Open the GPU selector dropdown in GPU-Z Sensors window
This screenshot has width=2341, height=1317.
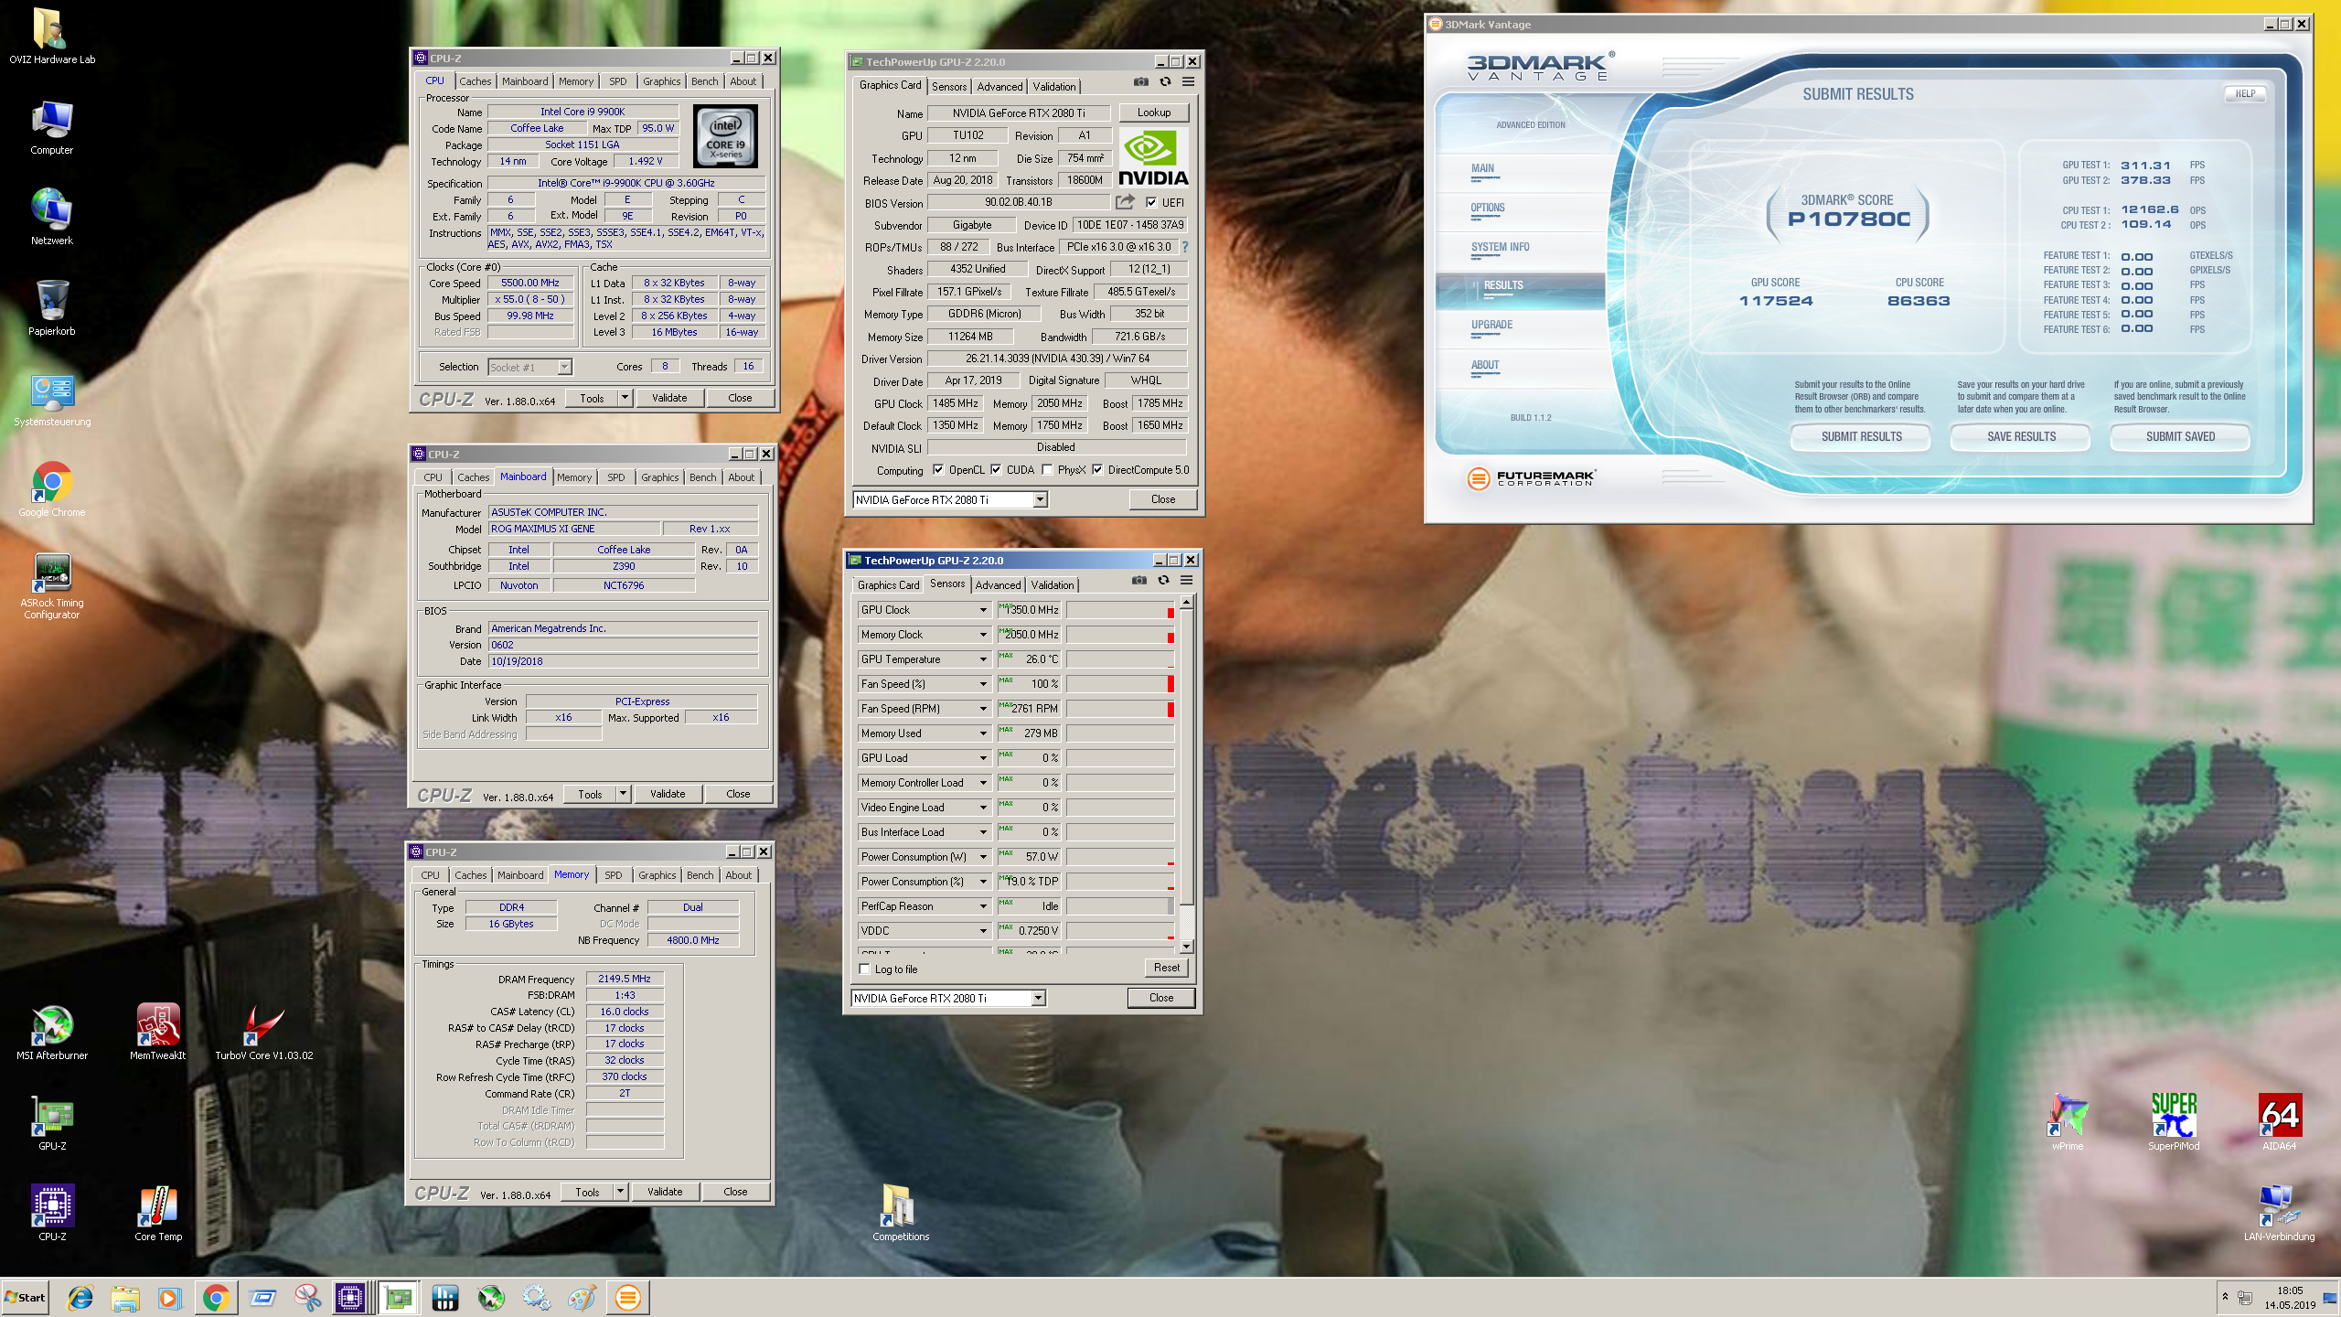click(1038, 998)
